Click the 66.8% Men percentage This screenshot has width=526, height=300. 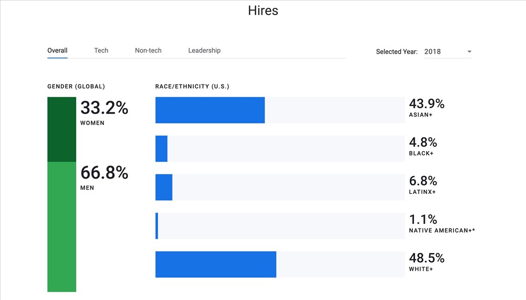(104, 173)
